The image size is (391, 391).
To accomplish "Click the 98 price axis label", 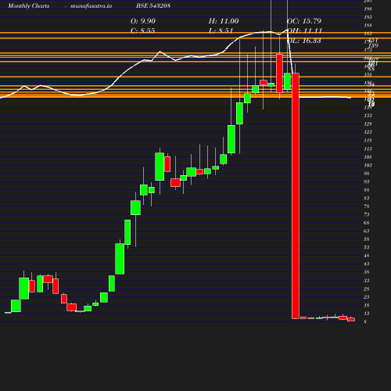I will tap(367, 174).
